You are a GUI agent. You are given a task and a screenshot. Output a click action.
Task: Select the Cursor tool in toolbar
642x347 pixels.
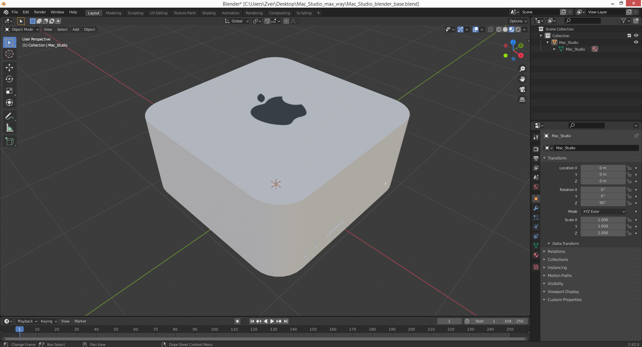9,54
